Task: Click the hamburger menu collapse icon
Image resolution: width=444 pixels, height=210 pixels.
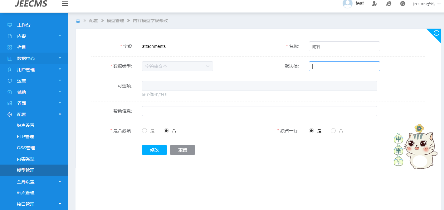Action: point(65,4)
